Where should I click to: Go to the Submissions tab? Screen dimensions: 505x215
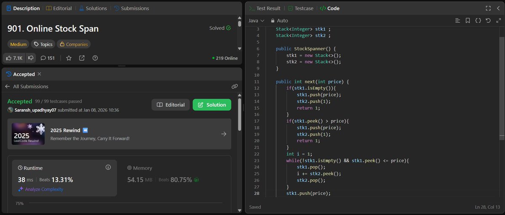tap(131, 8)
